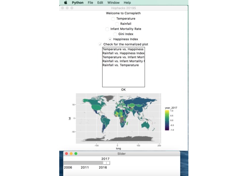Click the year slider trough left of handle
The height and width of the screenshot is (176, 248).
click(x=83, y=163)
